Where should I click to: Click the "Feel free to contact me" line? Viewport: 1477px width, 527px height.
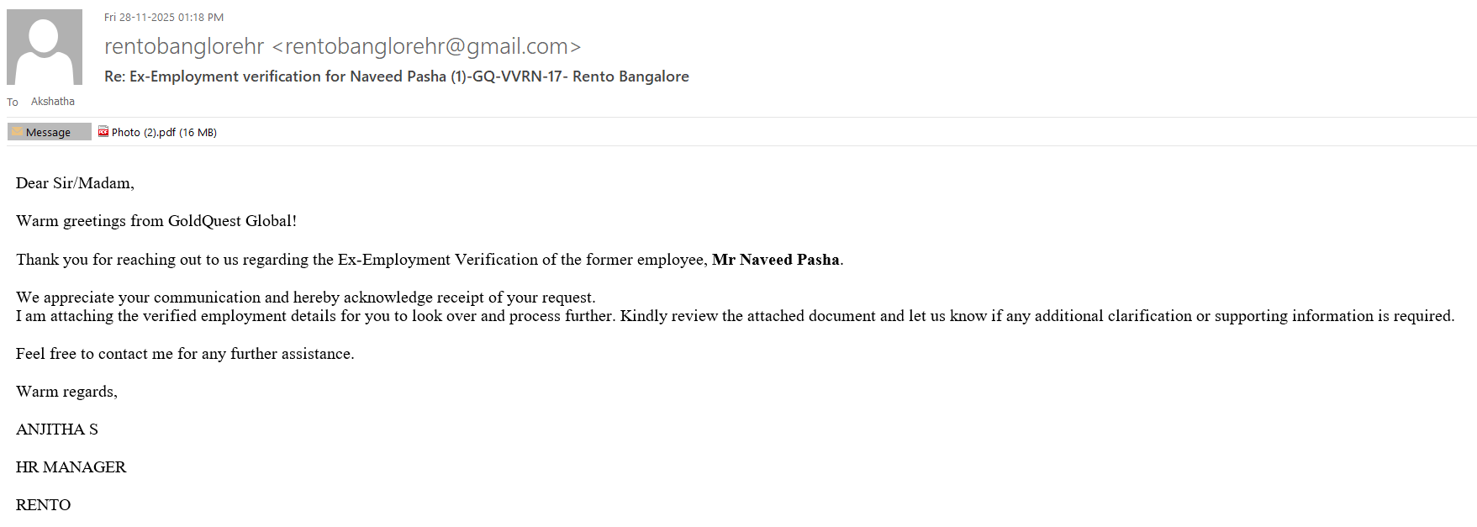point(185,354)
